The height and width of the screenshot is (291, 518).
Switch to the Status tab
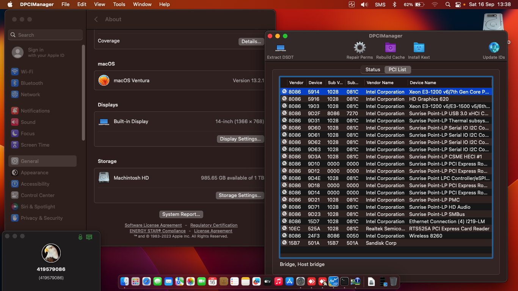pos(372,69)
